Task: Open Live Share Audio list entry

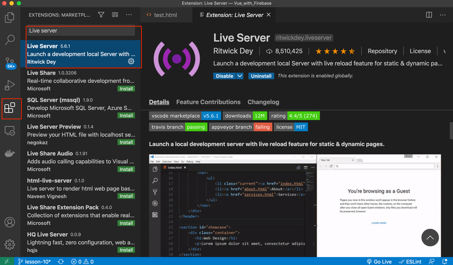Action: tap(80, 162)
